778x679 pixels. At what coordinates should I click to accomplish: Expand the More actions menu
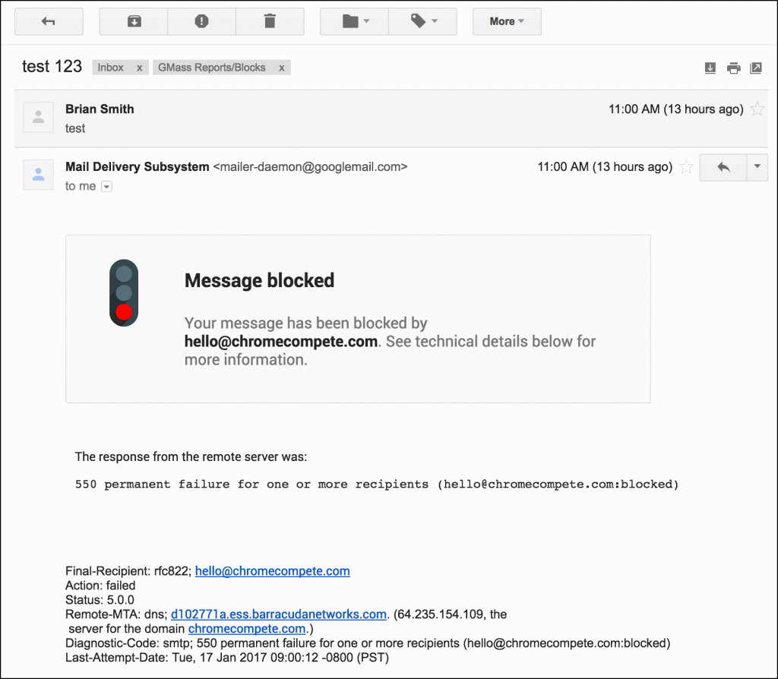[x=507, y=21]
